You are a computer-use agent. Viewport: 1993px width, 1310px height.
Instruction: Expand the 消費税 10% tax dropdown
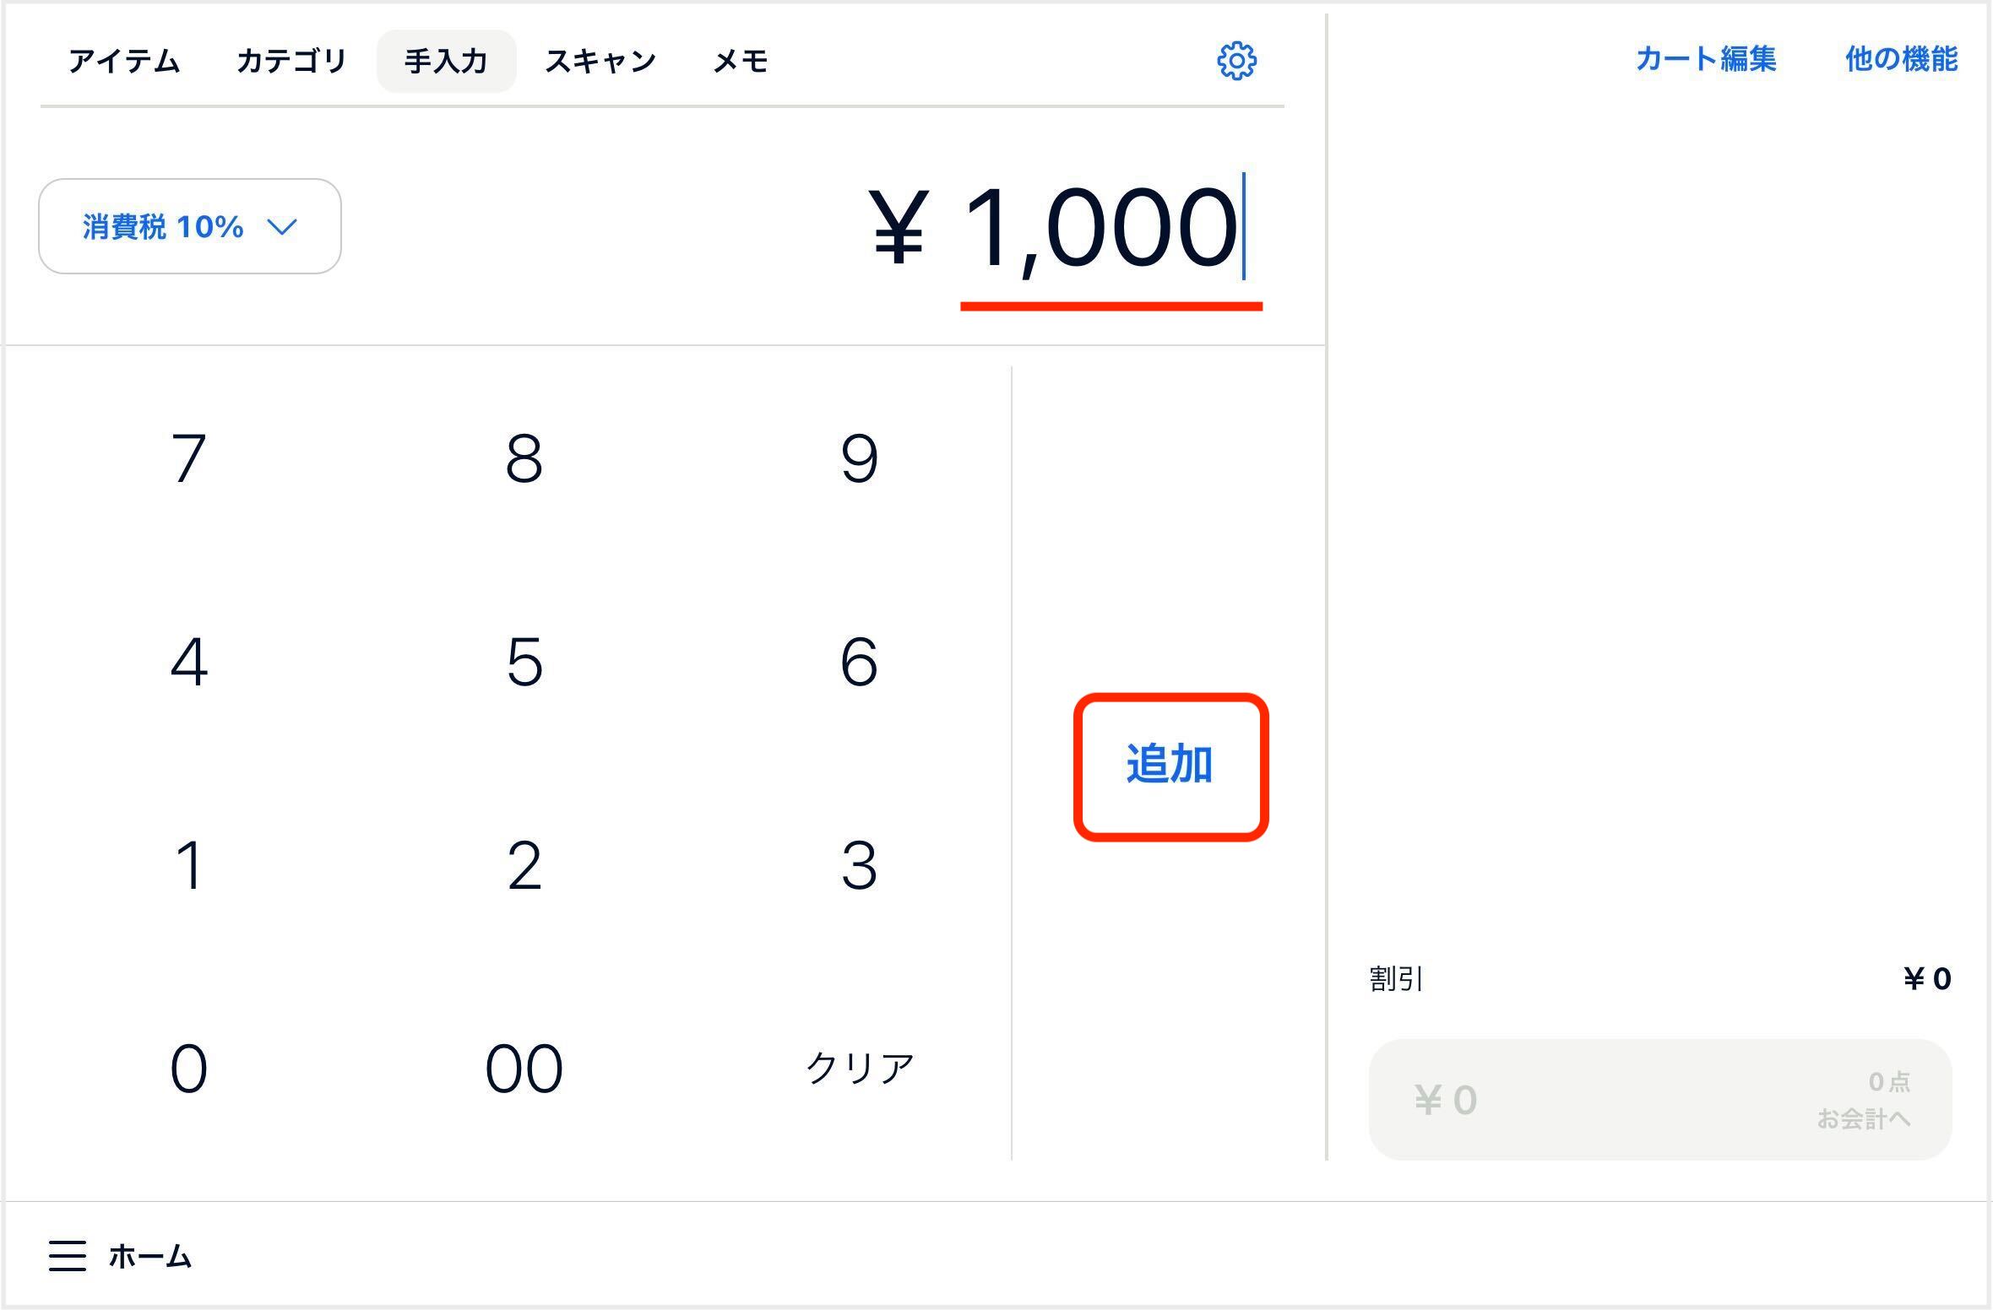[x=190, y=226]
